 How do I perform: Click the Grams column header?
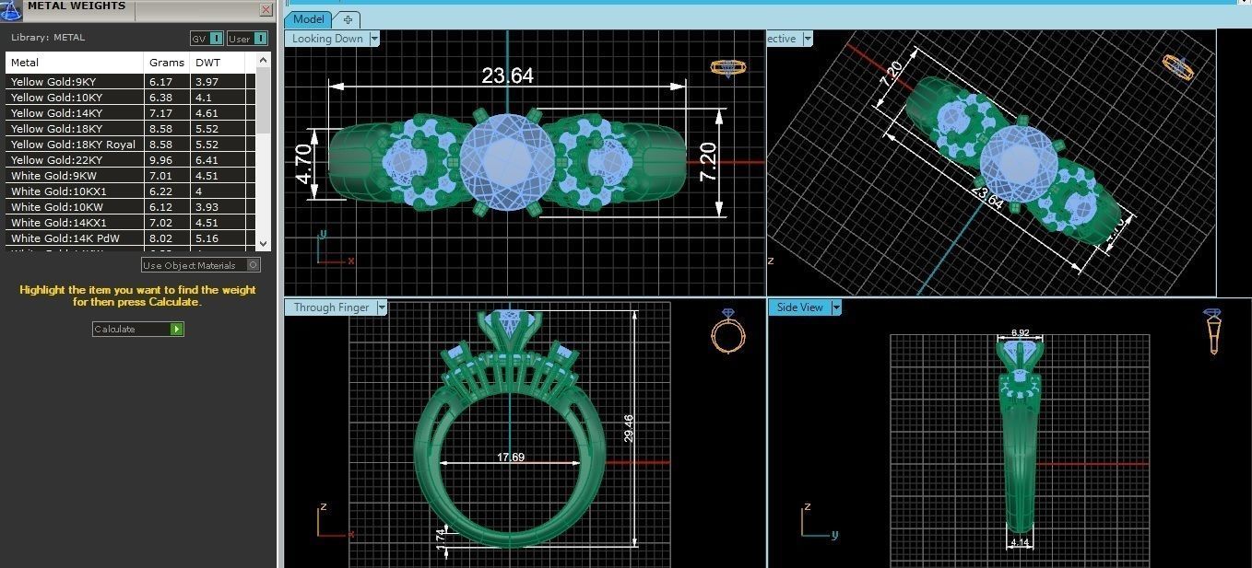pyautogui.click(x=167, y=63)
